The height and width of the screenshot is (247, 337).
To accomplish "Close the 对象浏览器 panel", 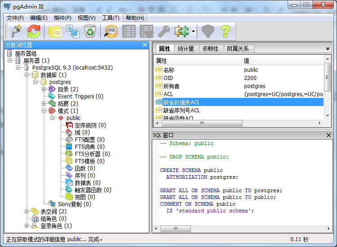I will tap(145, 45).
